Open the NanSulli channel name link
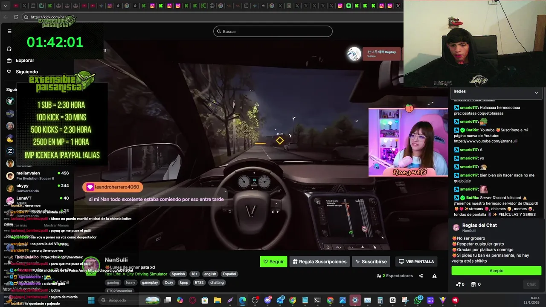 point(116,260)
